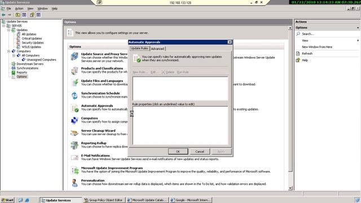Click the Show/Hide console tree icon
Screen dimensions: 361x203
tap(24, 15)
